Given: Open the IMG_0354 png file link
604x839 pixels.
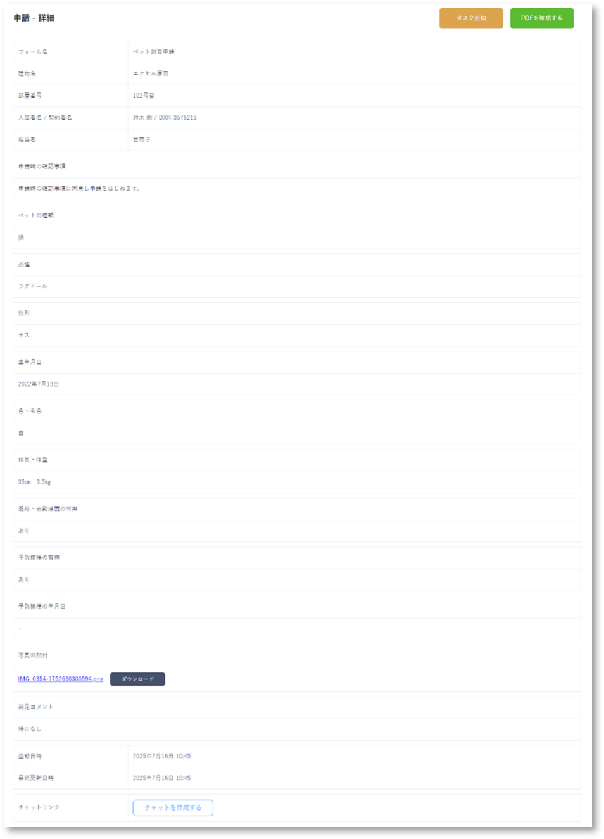Looking at the screenshot, I should pos(61,679).
